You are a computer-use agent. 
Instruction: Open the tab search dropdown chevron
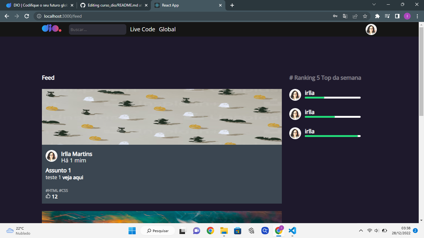[374, 5]
